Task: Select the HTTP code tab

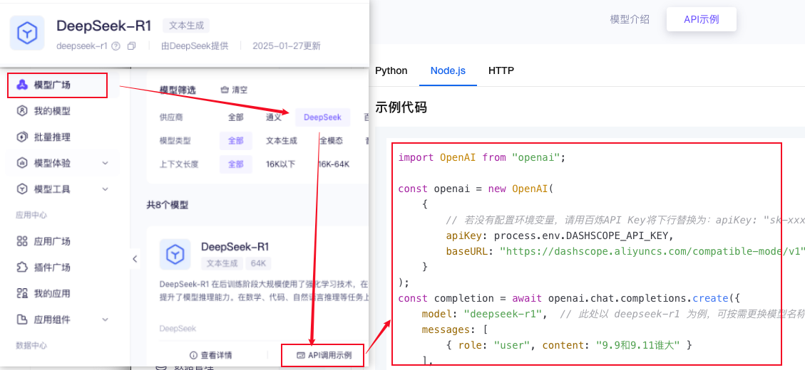Action: pyautogui.click(x=501, y=70)
